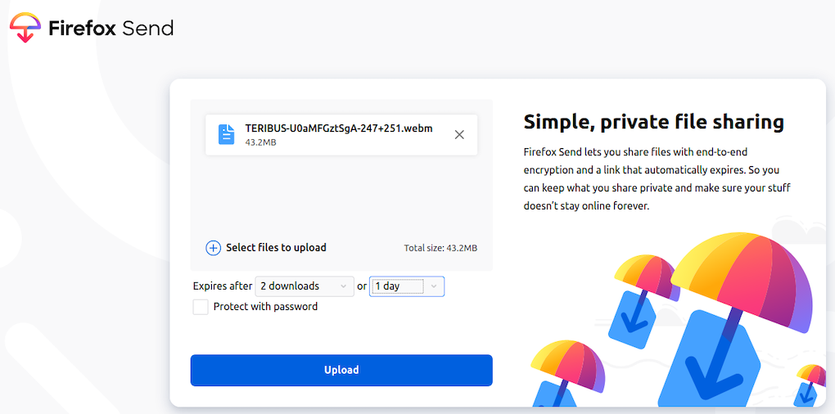Select the TERIBUS webm file name
The image size is (835, 414).
[x=339, y=128]
